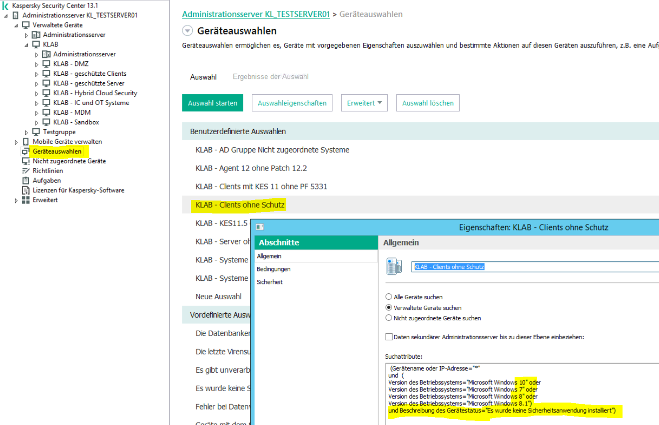659x425 pixels.
Task: Select KLAB - Clients mit KES 11 ohne PF 5331
Action: pyautogui.click(x=262, y=187)
